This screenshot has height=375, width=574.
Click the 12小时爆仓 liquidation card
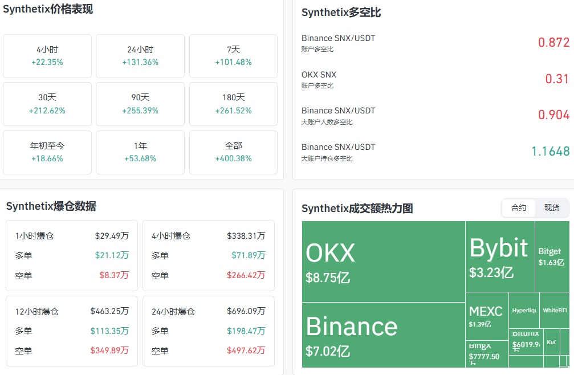click(x=72, y=331)
